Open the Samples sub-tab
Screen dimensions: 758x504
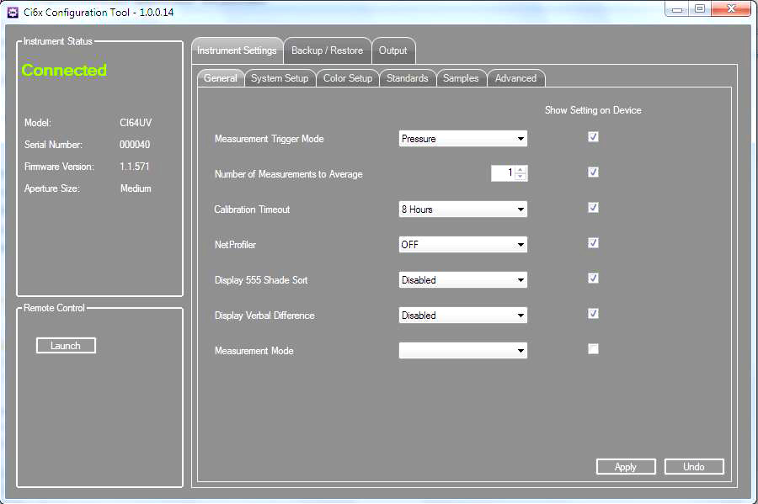tap(461, 78)
